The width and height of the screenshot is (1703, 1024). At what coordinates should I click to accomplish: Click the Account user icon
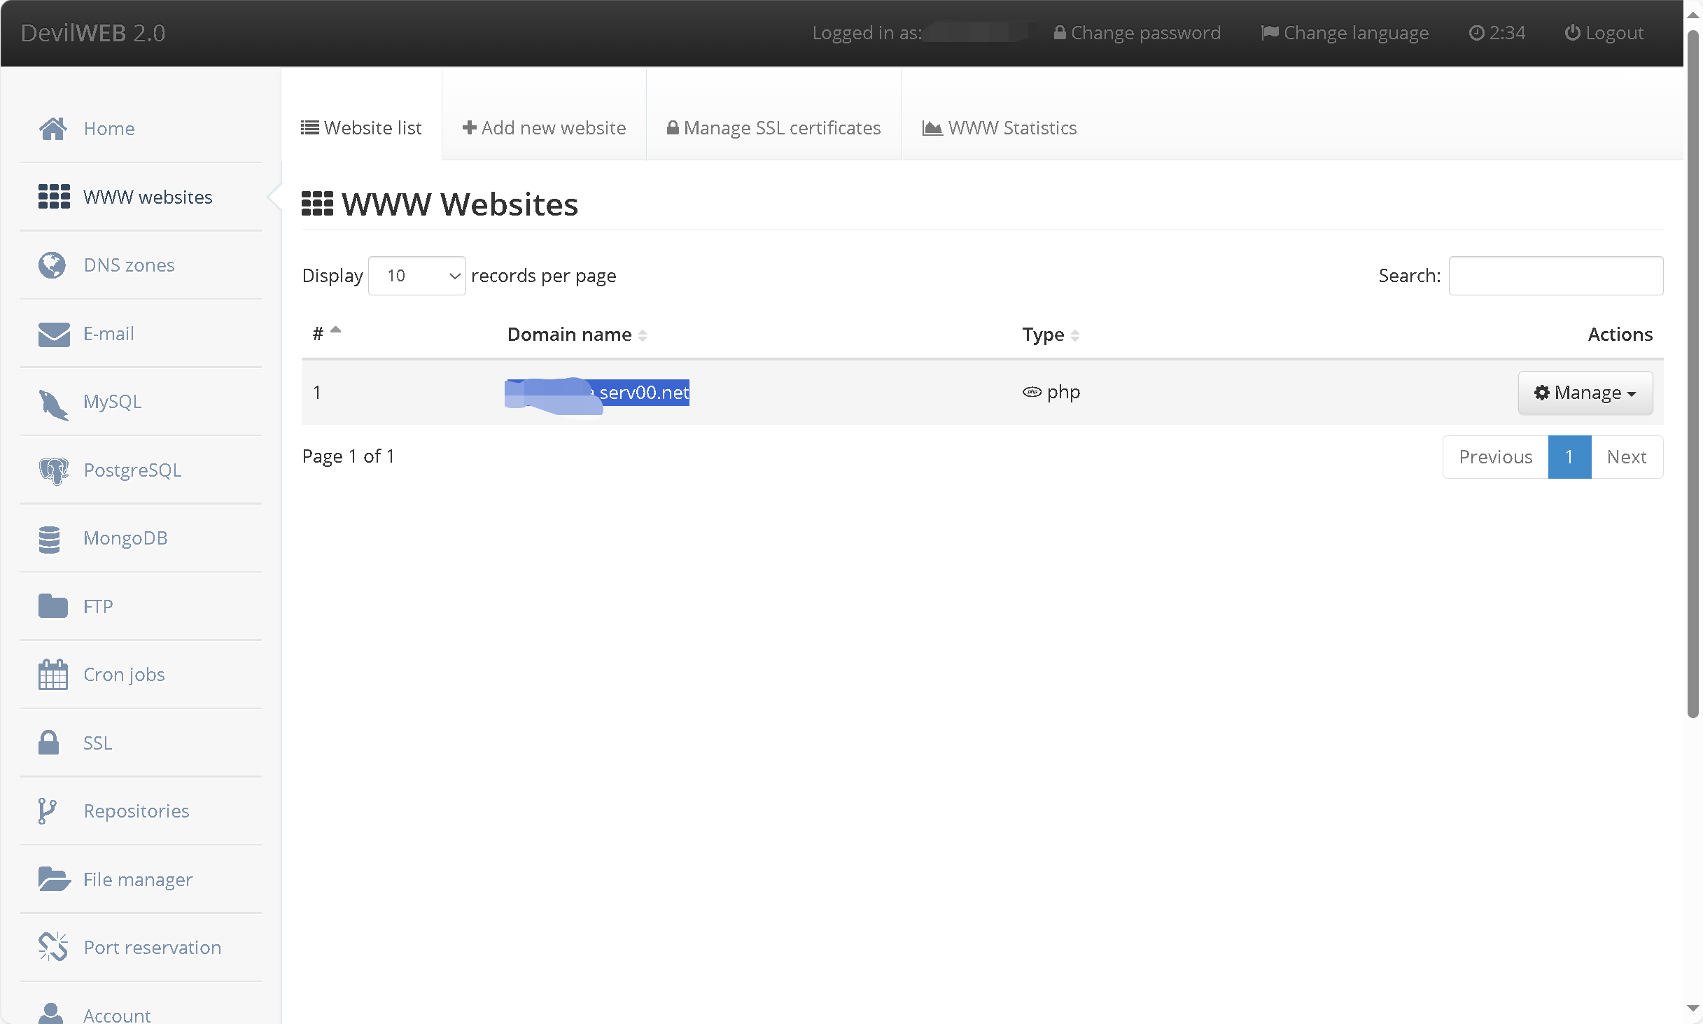[x=50, y=1014]
